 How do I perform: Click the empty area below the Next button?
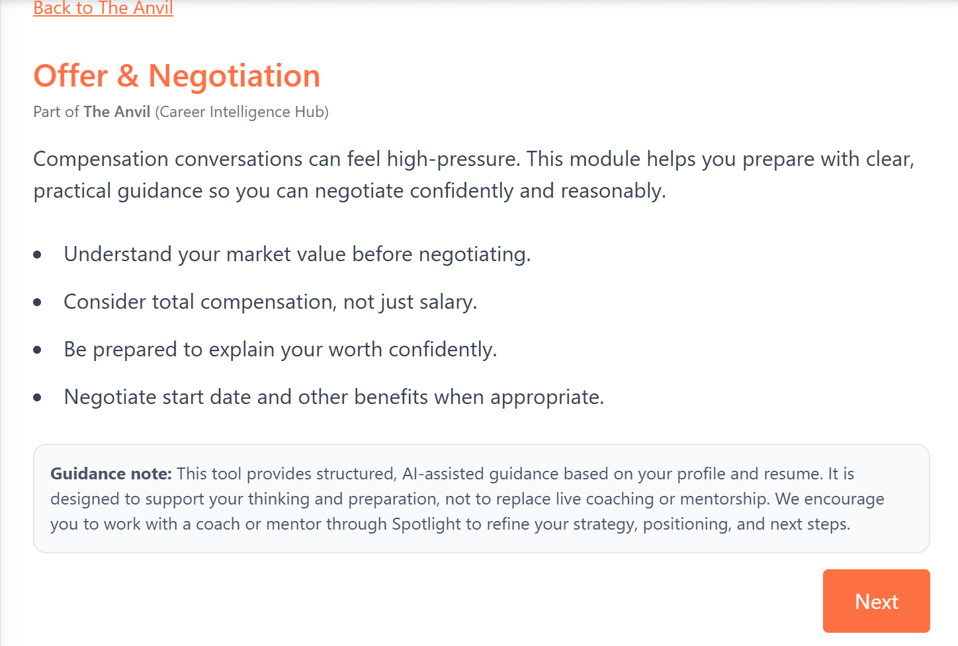877,639
